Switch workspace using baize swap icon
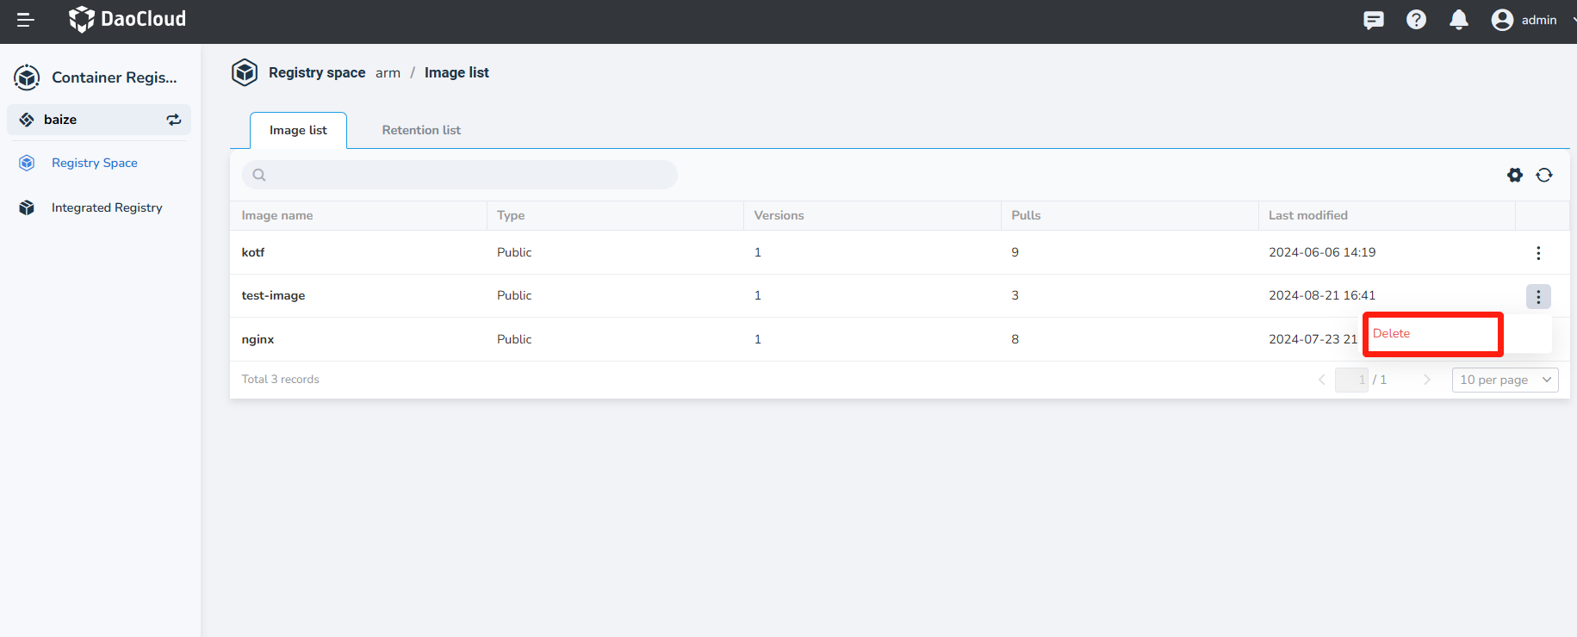The height and width of the screenshot is (637, 1577). point(174,120)
